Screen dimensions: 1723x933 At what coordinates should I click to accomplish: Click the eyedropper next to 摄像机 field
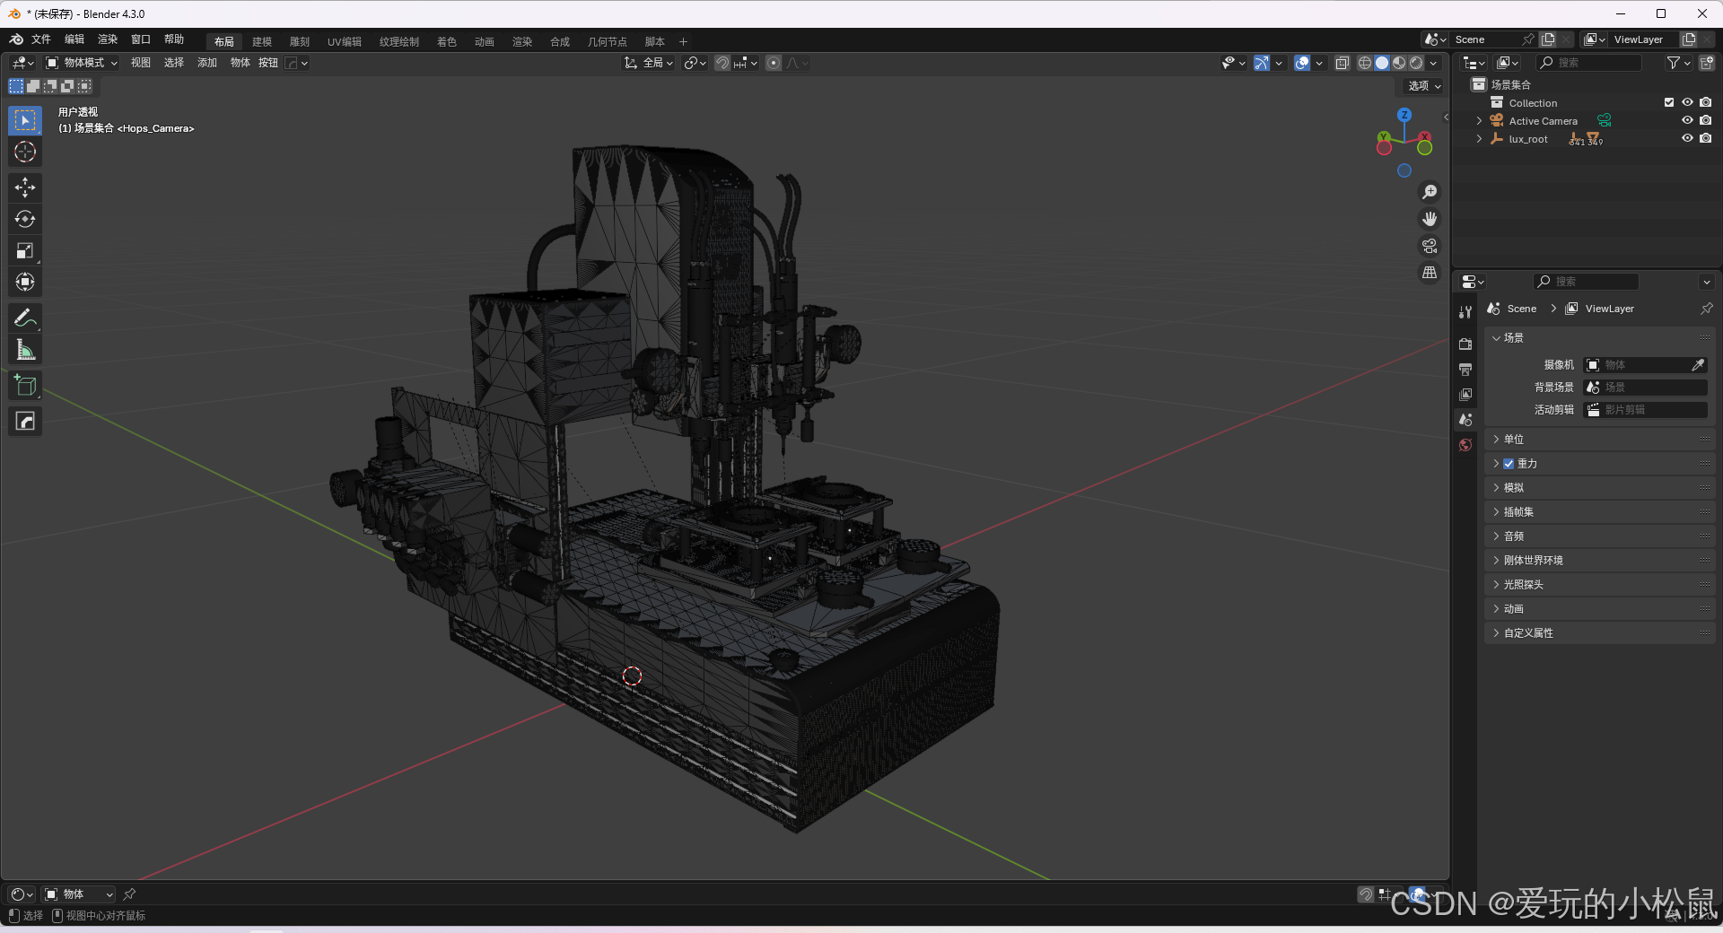1698,365
